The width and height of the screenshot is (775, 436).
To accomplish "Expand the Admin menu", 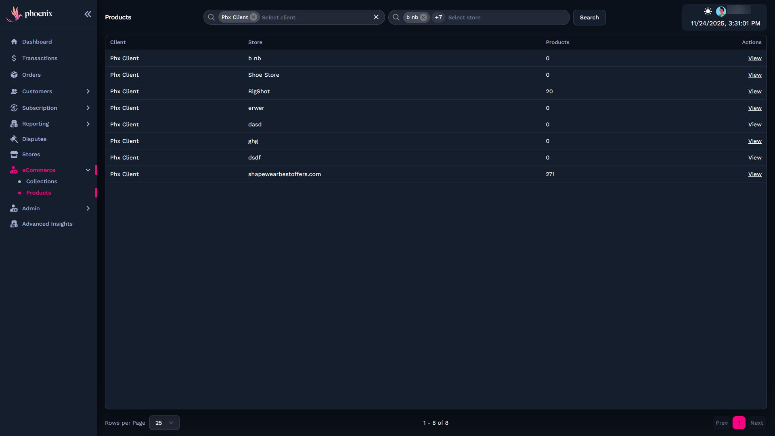I will [x=88, y=208].
